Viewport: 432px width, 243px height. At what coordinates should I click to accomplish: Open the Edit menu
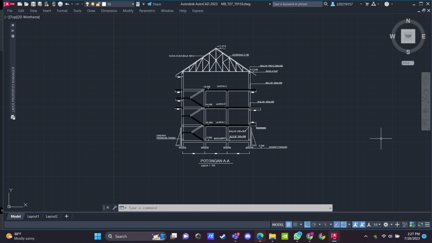click(x=21, y=11)
